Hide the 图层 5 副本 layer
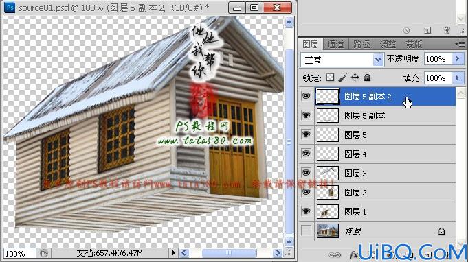 coord(306,115)
